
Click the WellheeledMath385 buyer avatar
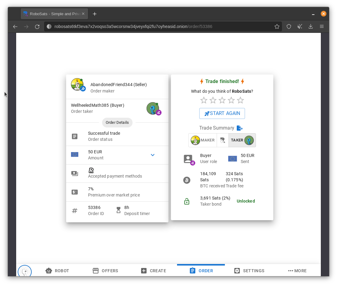(x=154, y=109)
